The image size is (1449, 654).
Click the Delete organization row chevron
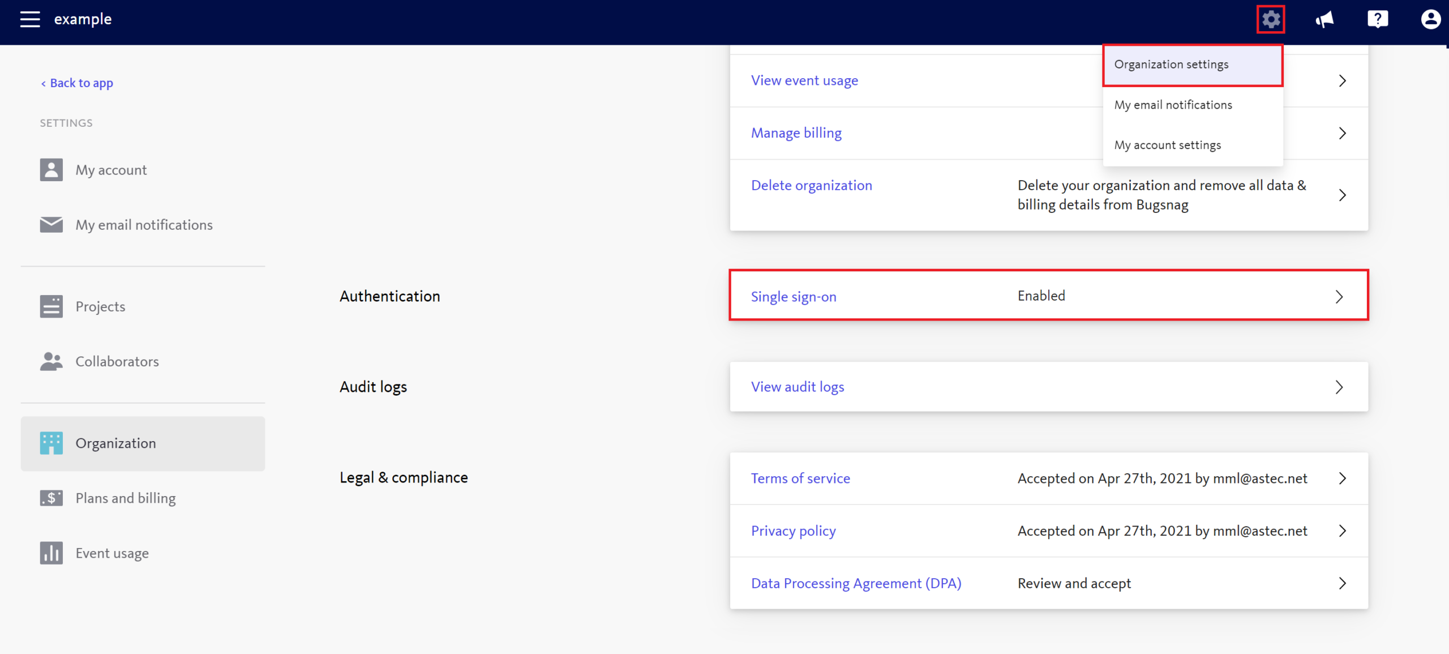[1342, 195]
